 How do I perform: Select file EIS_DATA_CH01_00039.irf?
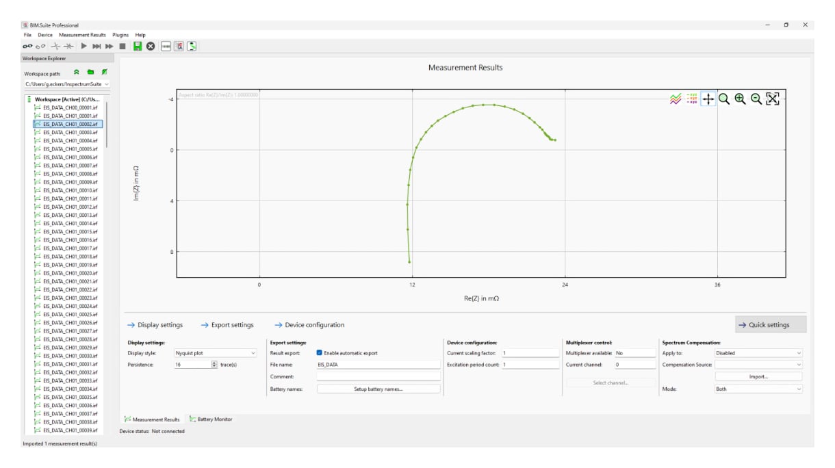click(x=69, y=430)
